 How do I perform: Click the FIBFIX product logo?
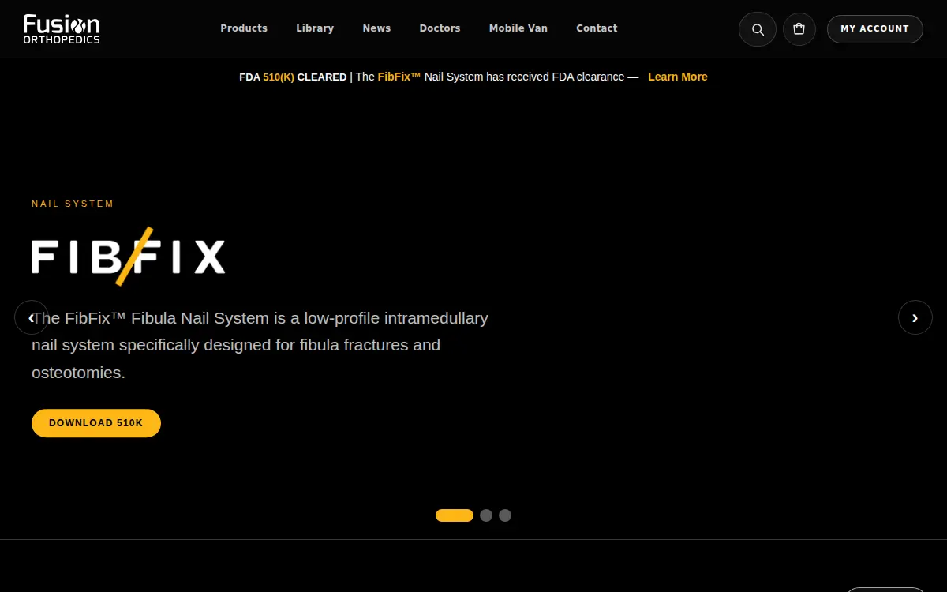coord(129,257)
